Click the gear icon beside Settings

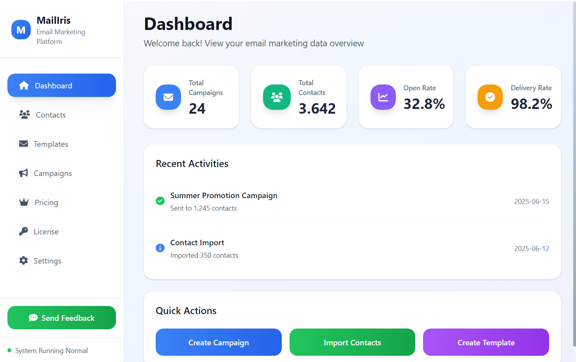click(23, 260)
